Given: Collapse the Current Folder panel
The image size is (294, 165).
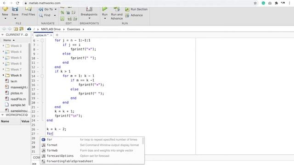Looking at the screenshot, I should pos(2,35).
